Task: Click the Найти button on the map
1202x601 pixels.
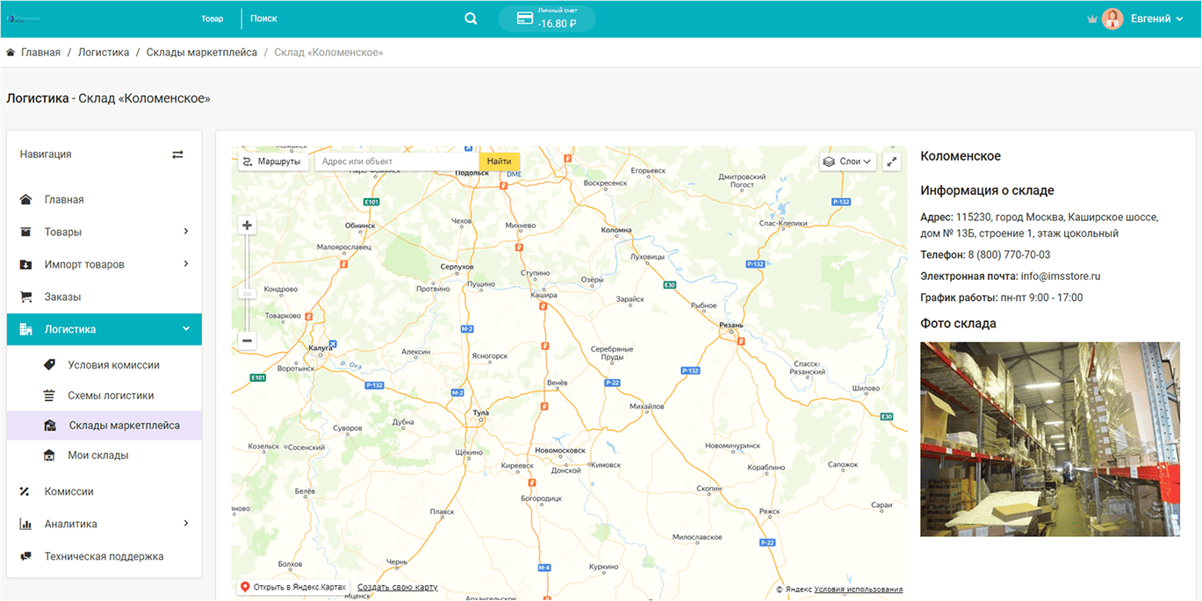Action: tap(499, 161)
